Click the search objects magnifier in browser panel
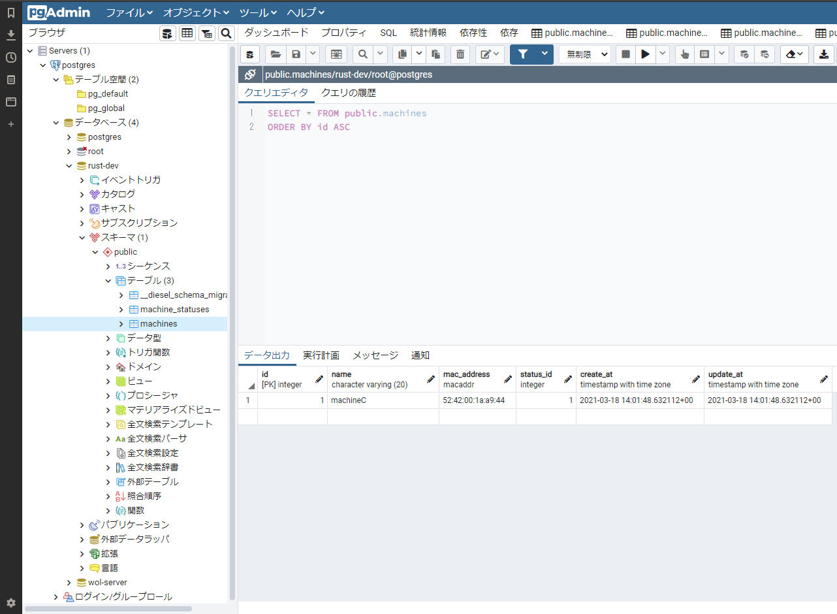This screenshot has width=837, height=614. [x=227, y=33]
